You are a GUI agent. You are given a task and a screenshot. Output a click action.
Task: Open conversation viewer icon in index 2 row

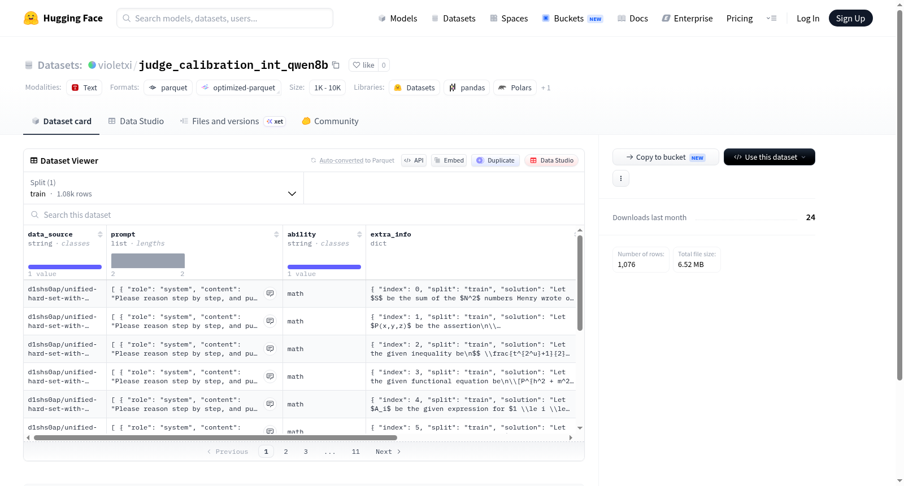tap(270, 349)
